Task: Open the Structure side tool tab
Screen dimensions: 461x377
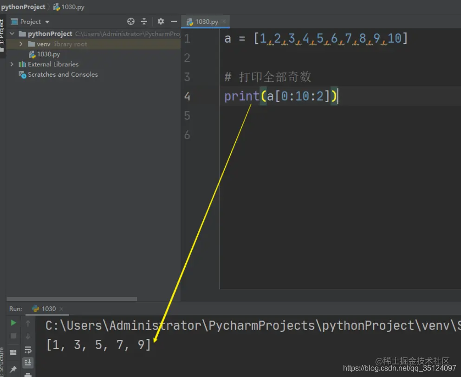Action: pos(2,361)
